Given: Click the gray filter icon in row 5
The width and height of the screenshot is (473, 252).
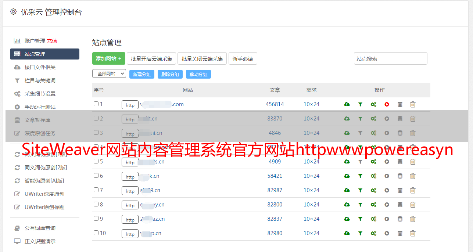Looking at the screenshot, I should [x=360, y=162].
